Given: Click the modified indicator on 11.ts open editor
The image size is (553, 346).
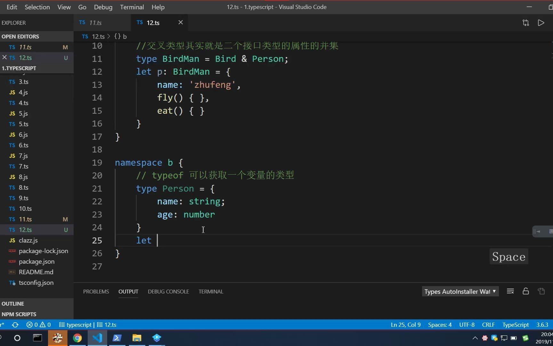Looking at the screenshot, I should pyautogui.click(x=65, y=47).
